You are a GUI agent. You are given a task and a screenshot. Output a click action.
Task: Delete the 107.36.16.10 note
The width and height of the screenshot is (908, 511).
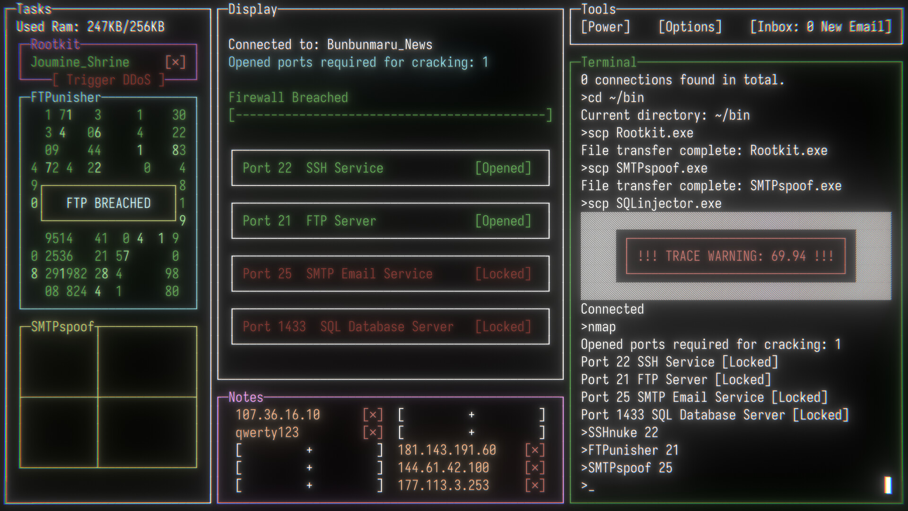tap(373, 414)
